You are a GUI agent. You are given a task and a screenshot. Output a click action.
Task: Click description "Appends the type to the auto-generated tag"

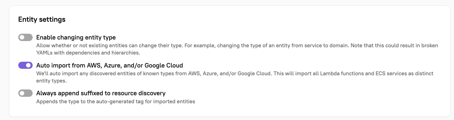pos(116,102)
